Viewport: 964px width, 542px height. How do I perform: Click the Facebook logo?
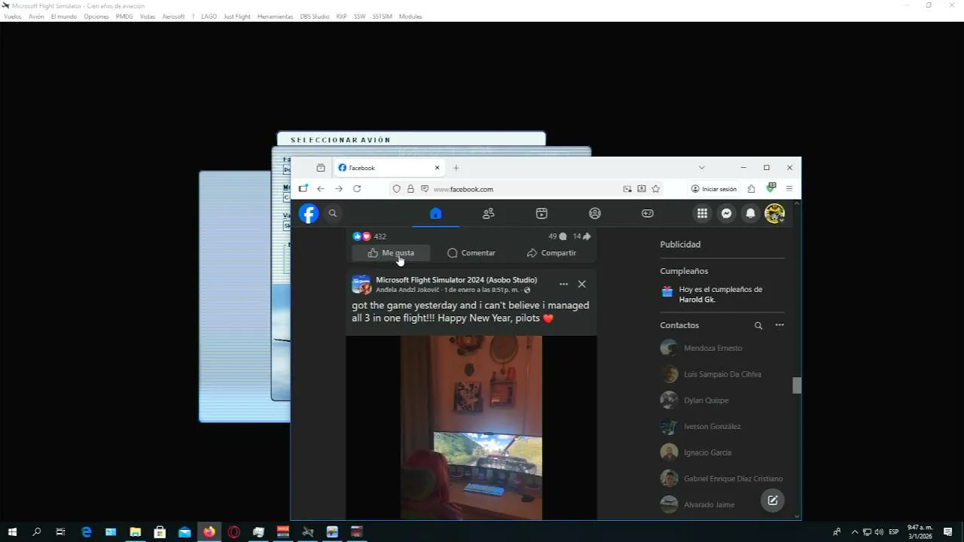pos(309,214)
